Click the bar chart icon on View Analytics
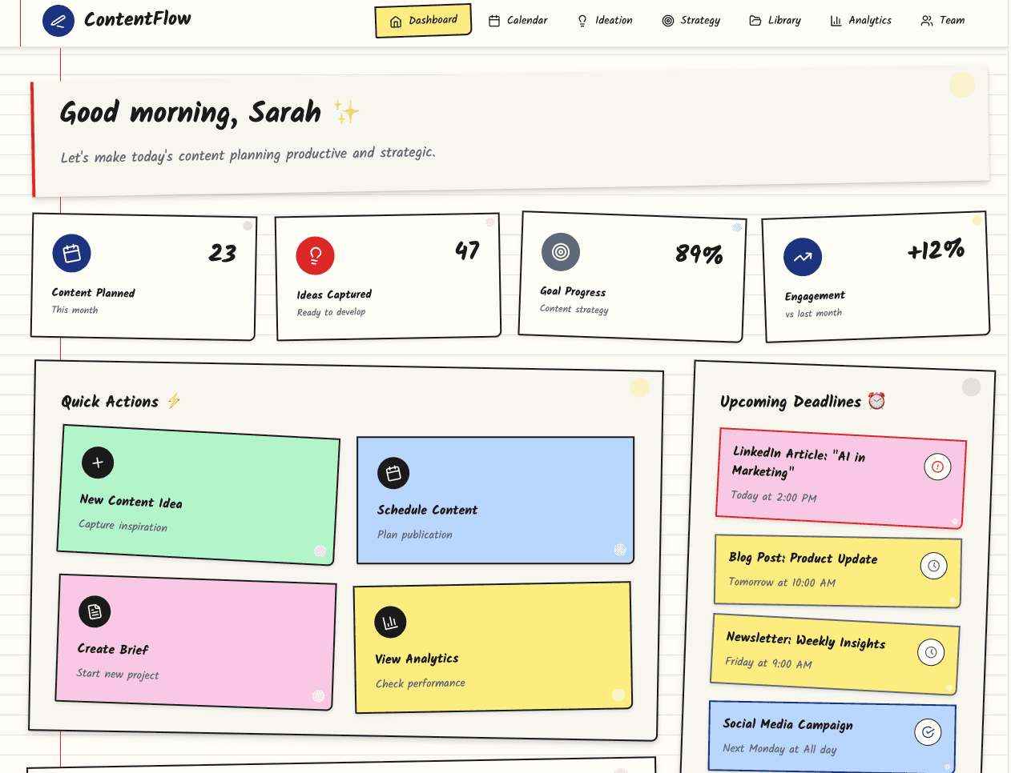This screenshot has width=1011, height=773. click(390, 623)
